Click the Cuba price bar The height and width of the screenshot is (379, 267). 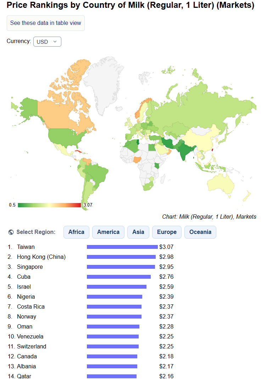coord(119,277)
